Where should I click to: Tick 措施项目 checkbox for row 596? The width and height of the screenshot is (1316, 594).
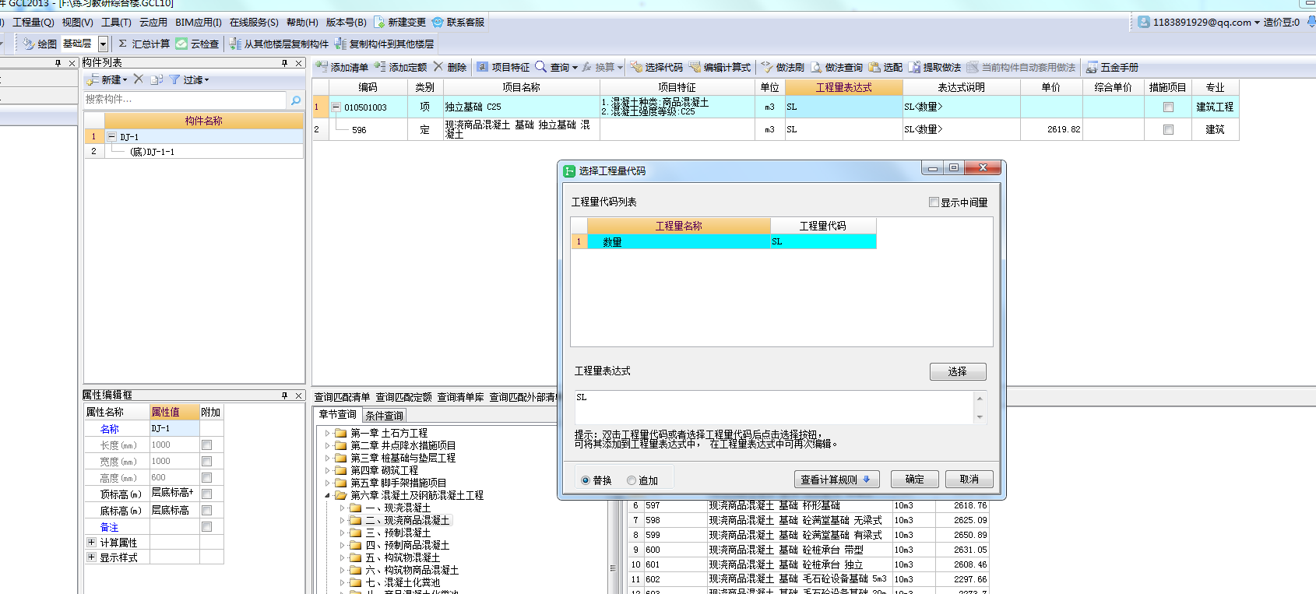click(1168, 130)
